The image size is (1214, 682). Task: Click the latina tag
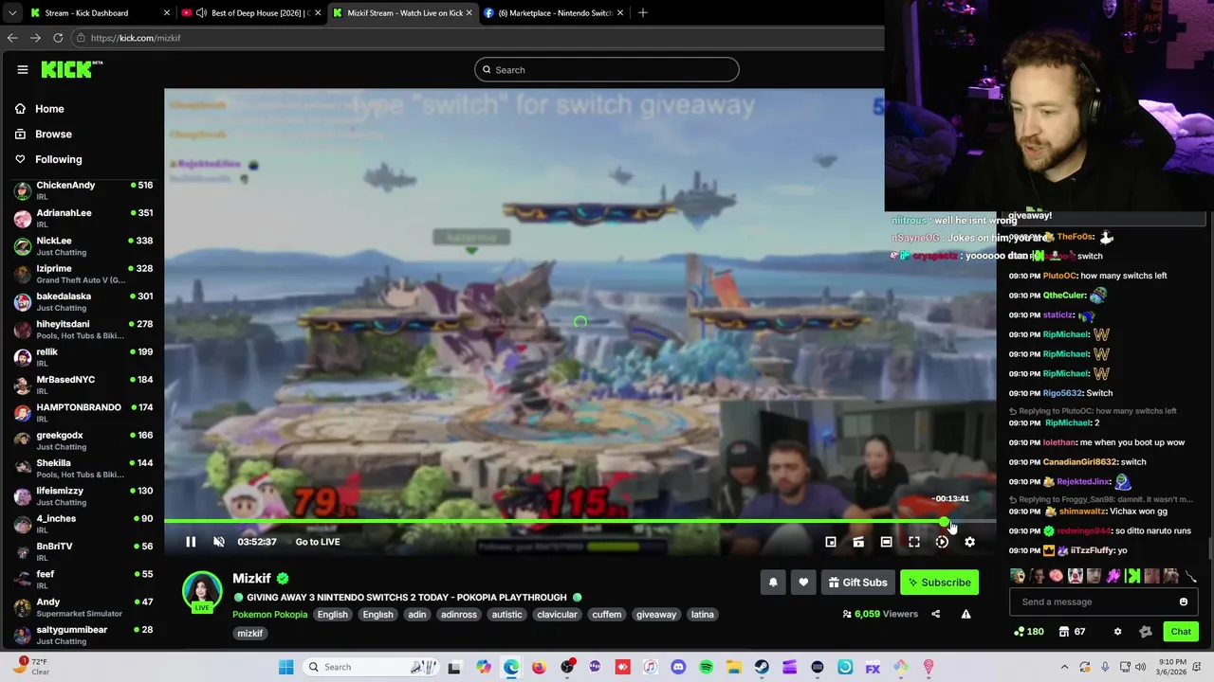703,615
